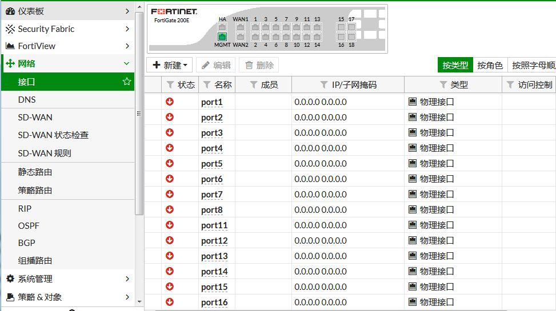Click the dashboard gauge icon beside 仪表板
Image resolution: width=556 pixels, height=311 pixels.
point(10,11)
